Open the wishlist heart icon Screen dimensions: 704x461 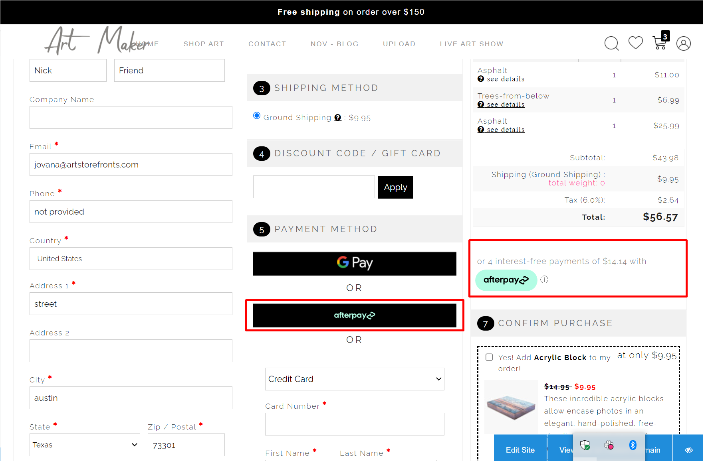click(635, 43)
